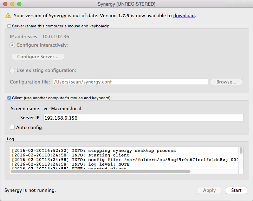Screen dimensions: 253x201
Task: Click the Apply button
Action: 209,190
